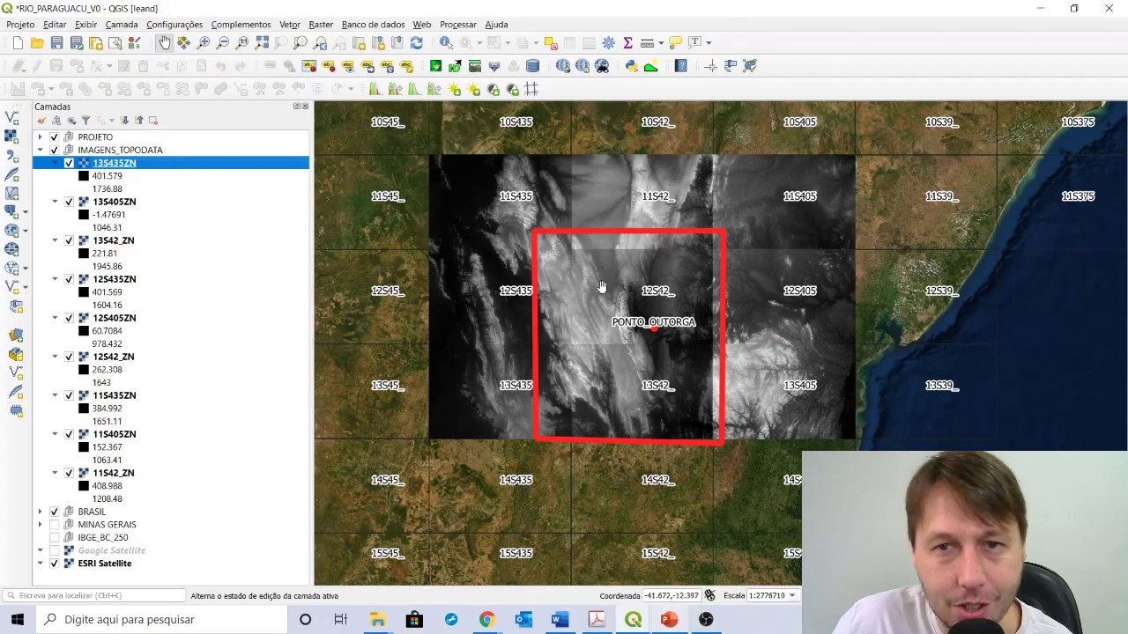Image resolution: width=1128 pixels, height=634 pixels.
Task: Uncheck the 13S405ZN layer
Action: click(69, 202)
